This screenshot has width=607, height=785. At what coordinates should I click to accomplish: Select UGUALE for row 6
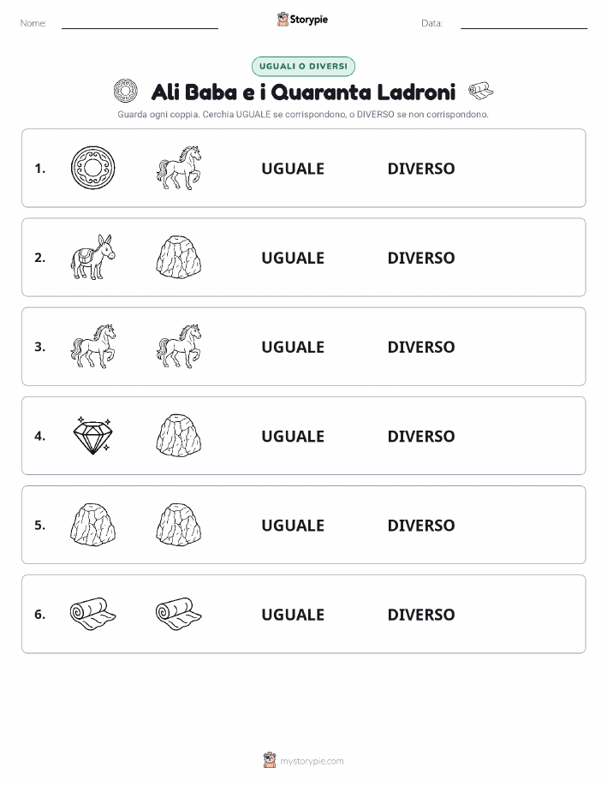click(293, 615)
